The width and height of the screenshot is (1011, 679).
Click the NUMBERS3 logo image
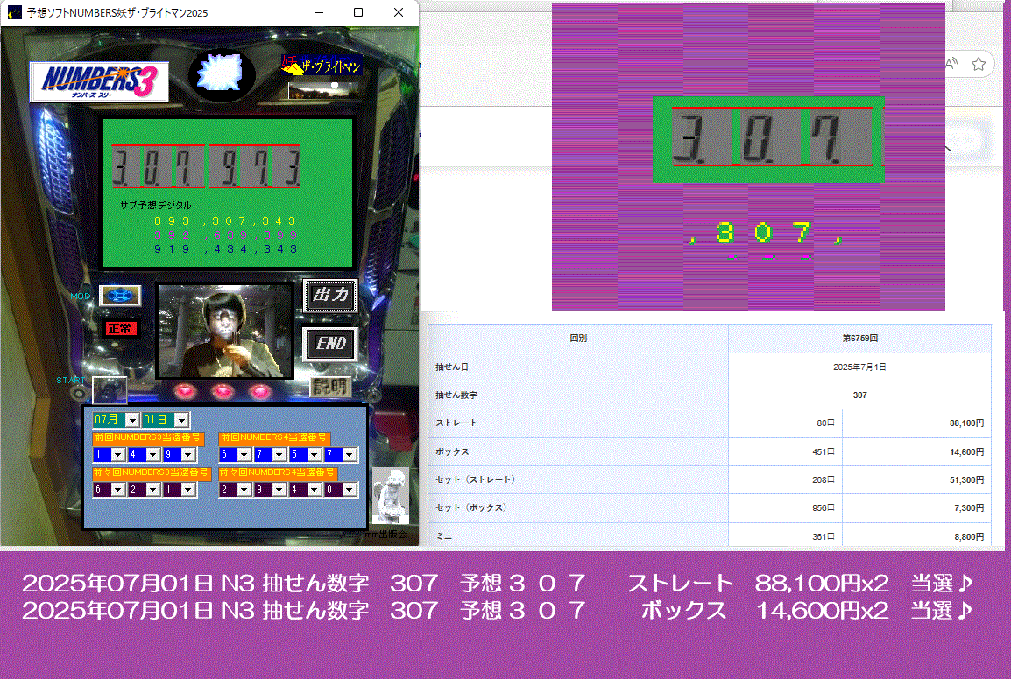click(99, 82)
